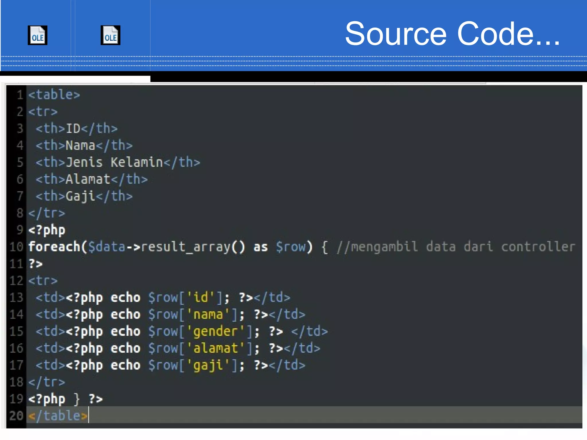This screenshot has width=587, height=440.
Task: Click the $row['alamat'] echo line
Action: pyautogui.click(x=178, y=348)
